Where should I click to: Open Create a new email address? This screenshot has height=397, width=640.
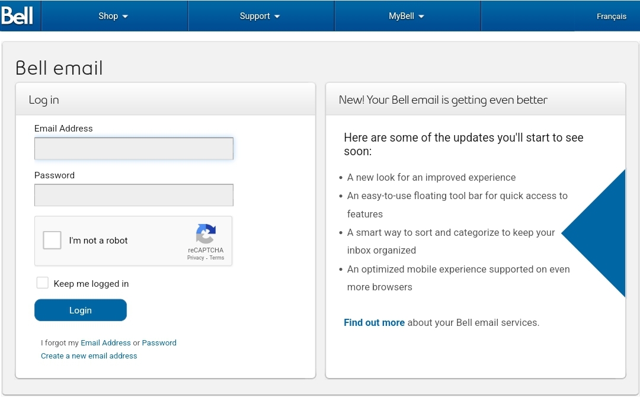click(x=89, y=356)
